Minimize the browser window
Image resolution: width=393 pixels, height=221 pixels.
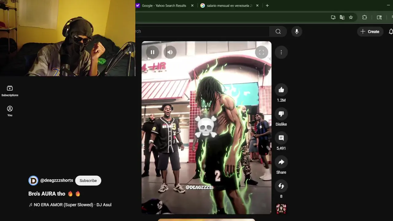(x=388, y=6)
